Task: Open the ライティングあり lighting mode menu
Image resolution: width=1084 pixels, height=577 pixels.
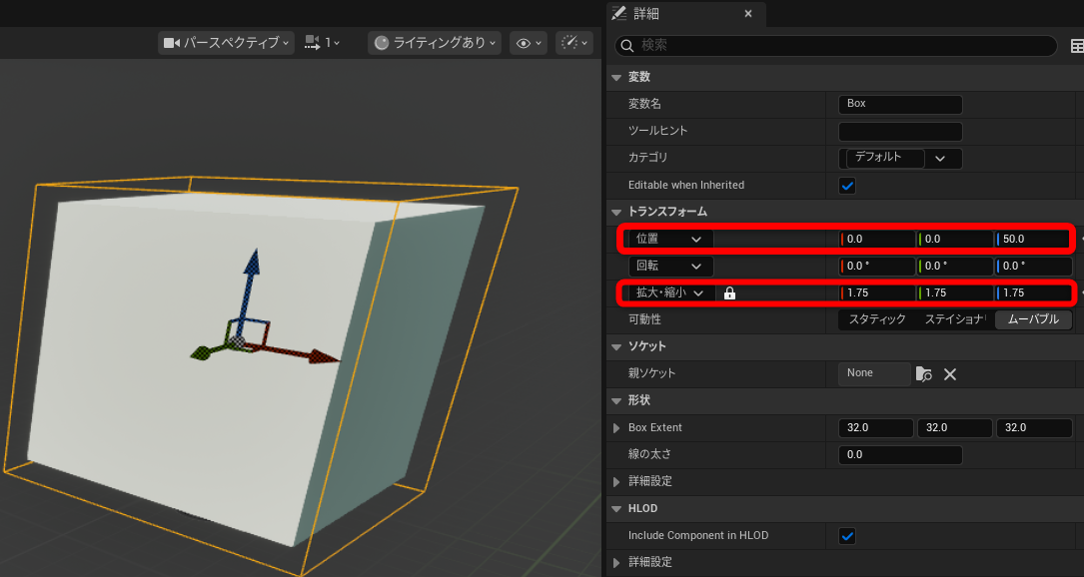Action: (x=434, y=43)
